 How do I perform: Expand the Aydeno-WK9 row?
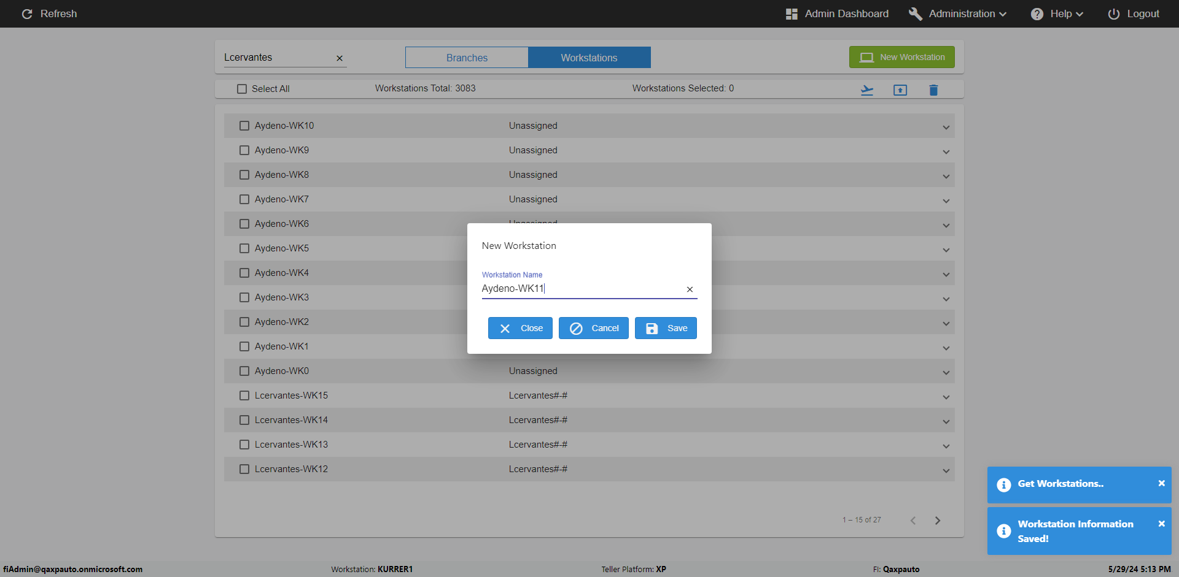pyautogui.click(x=946, y=152)
